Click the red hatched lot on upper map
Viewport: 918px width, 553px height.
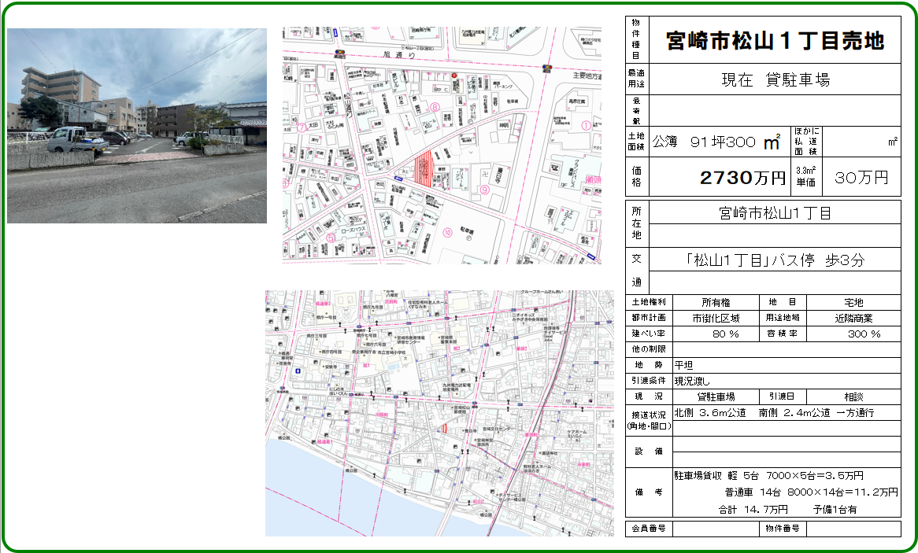(x=424, y=168)
